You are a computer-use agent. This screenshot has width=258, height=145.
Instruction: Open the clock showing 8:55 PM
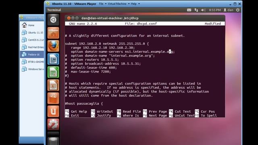click(x=215, y=10)
